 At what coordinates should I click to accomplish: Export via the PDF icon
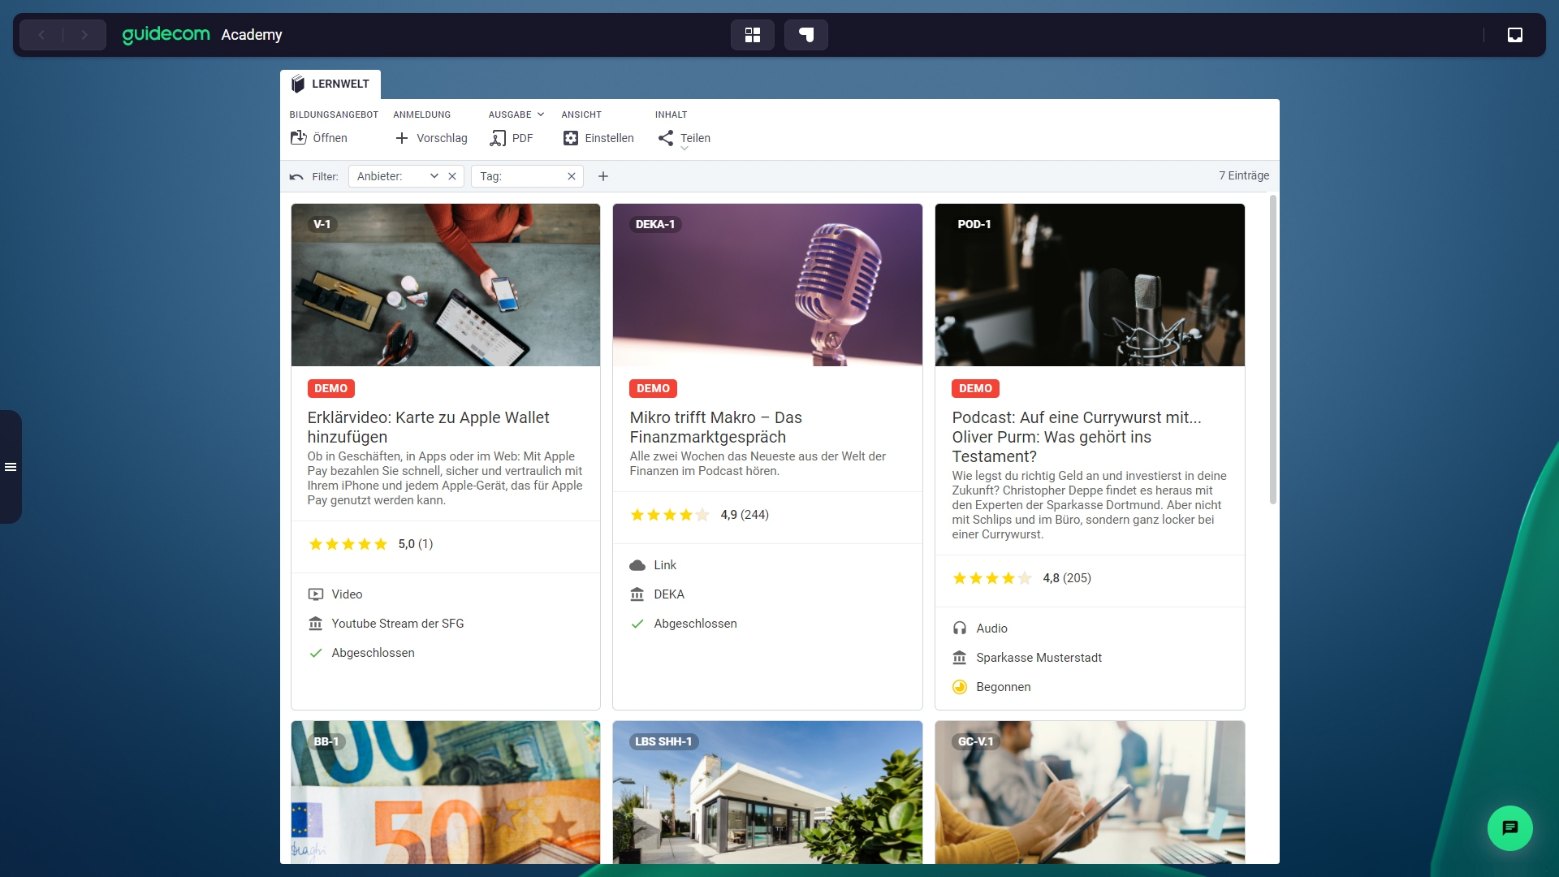[498, 138]
